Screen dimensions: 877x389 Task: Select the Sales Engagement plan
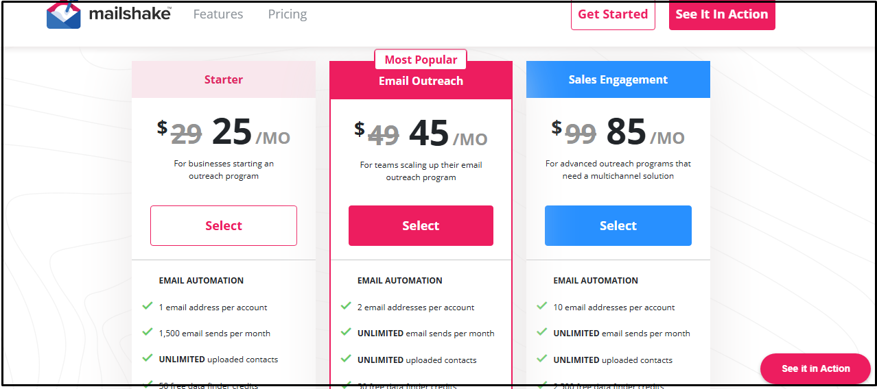click(618, 225)
